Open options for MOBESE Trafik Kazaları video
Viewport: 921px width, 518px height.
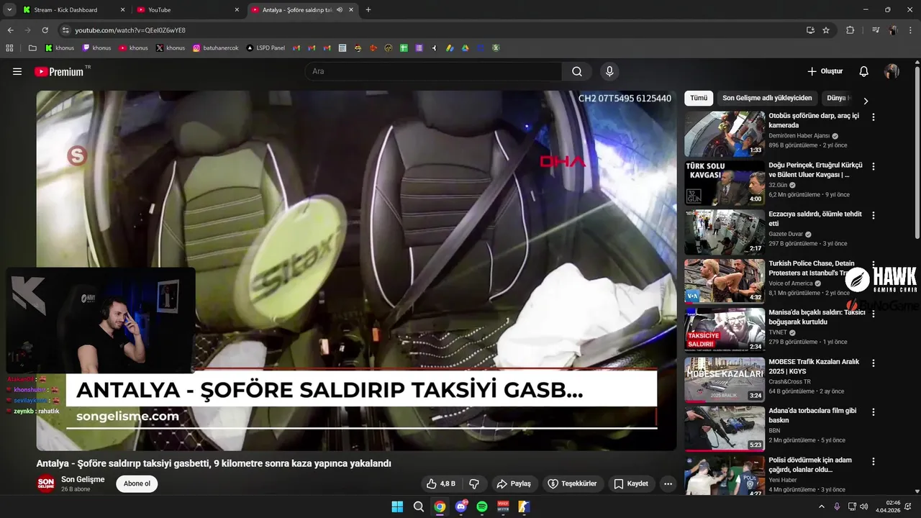pos(874,363)
